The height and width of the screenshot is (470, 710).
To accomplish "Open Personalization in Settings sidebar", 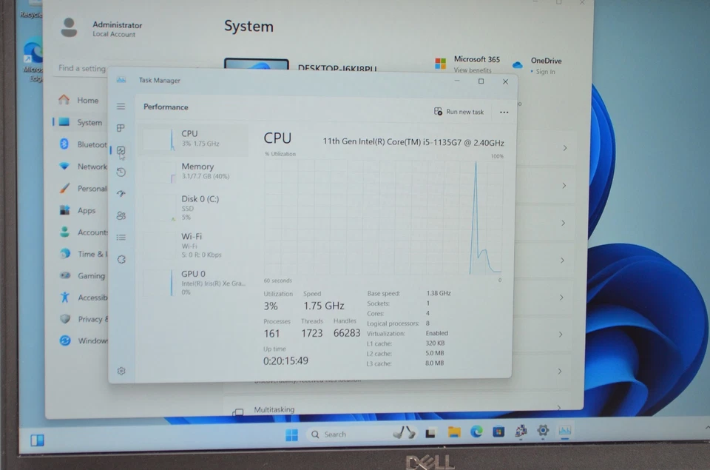I will (x=82, y=188).
